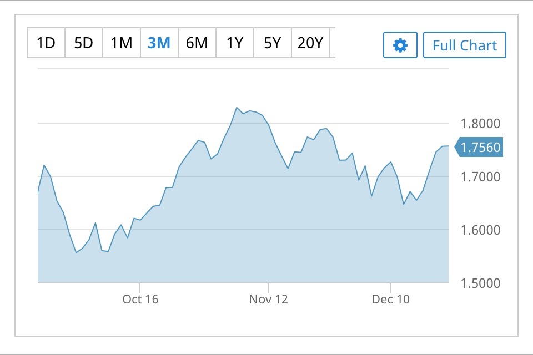This screenshot has height=355, width=533.
Task: Switch chart to 5Y view
Action: click(x=272, y=43)
